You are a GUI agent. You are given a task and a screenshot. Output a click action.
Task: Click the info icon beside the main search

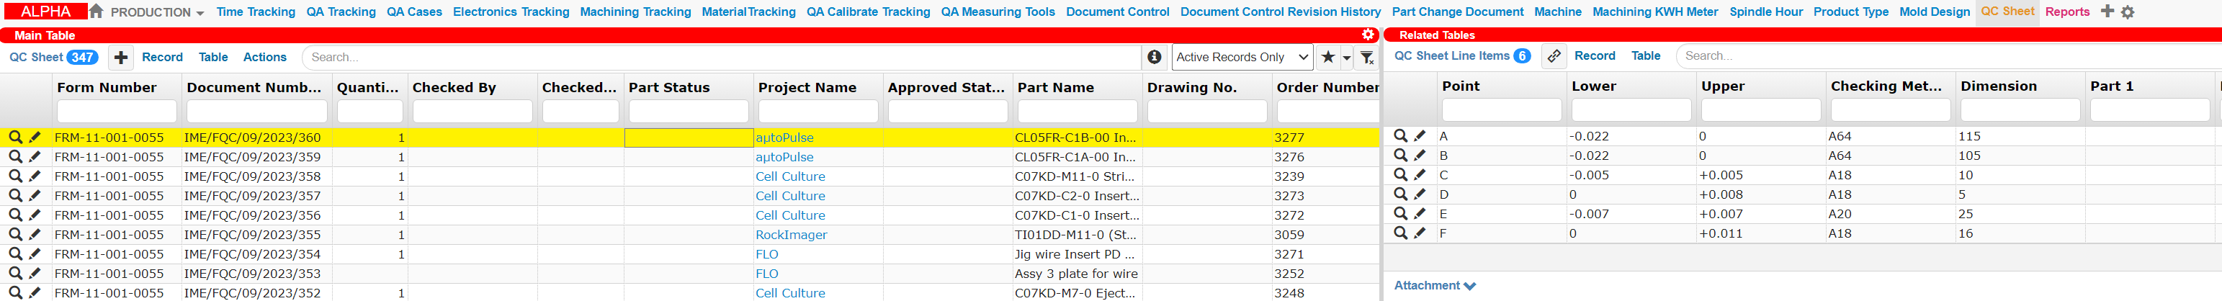tap(1154, 57)
